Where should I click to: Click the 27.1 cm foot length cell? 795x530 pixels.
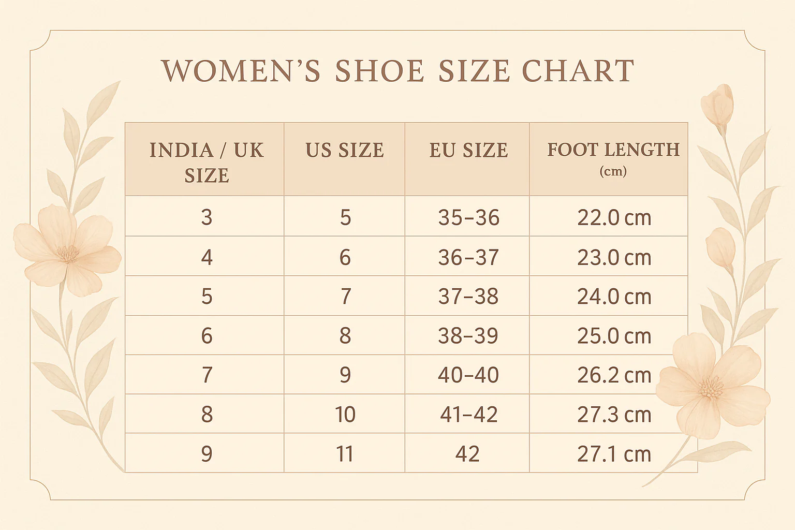[614, 454]
